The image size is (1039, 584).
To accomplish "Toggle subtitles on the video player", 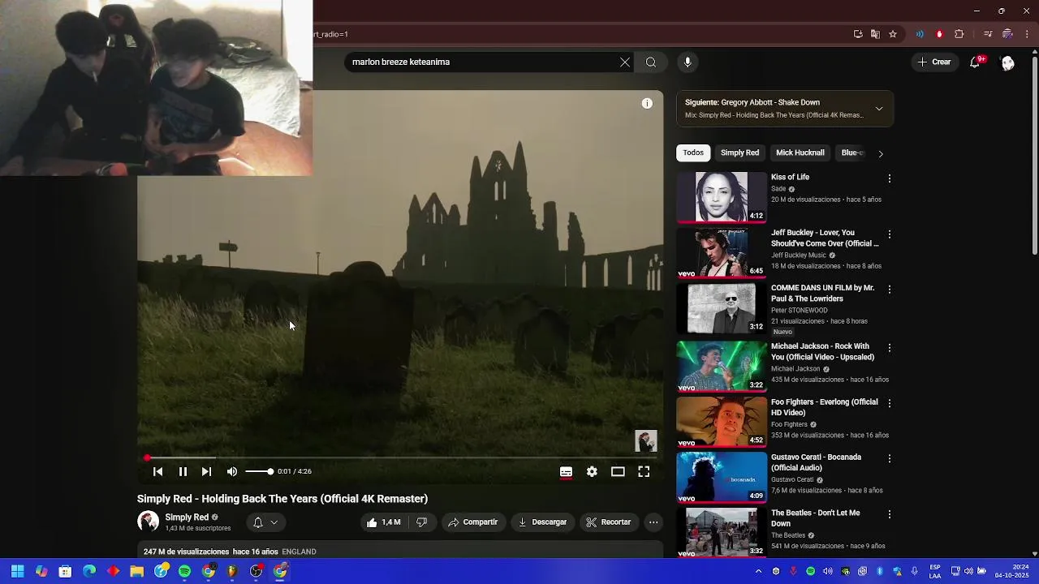I will click(x=566, y=471).
